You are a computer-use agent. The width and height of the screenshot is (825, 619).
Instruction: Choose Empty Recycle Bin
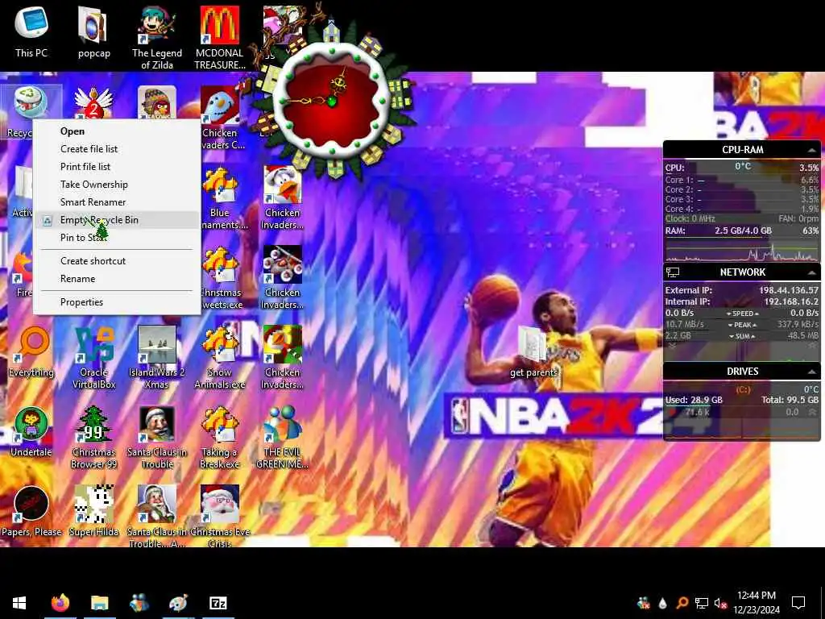pos(117,219)
